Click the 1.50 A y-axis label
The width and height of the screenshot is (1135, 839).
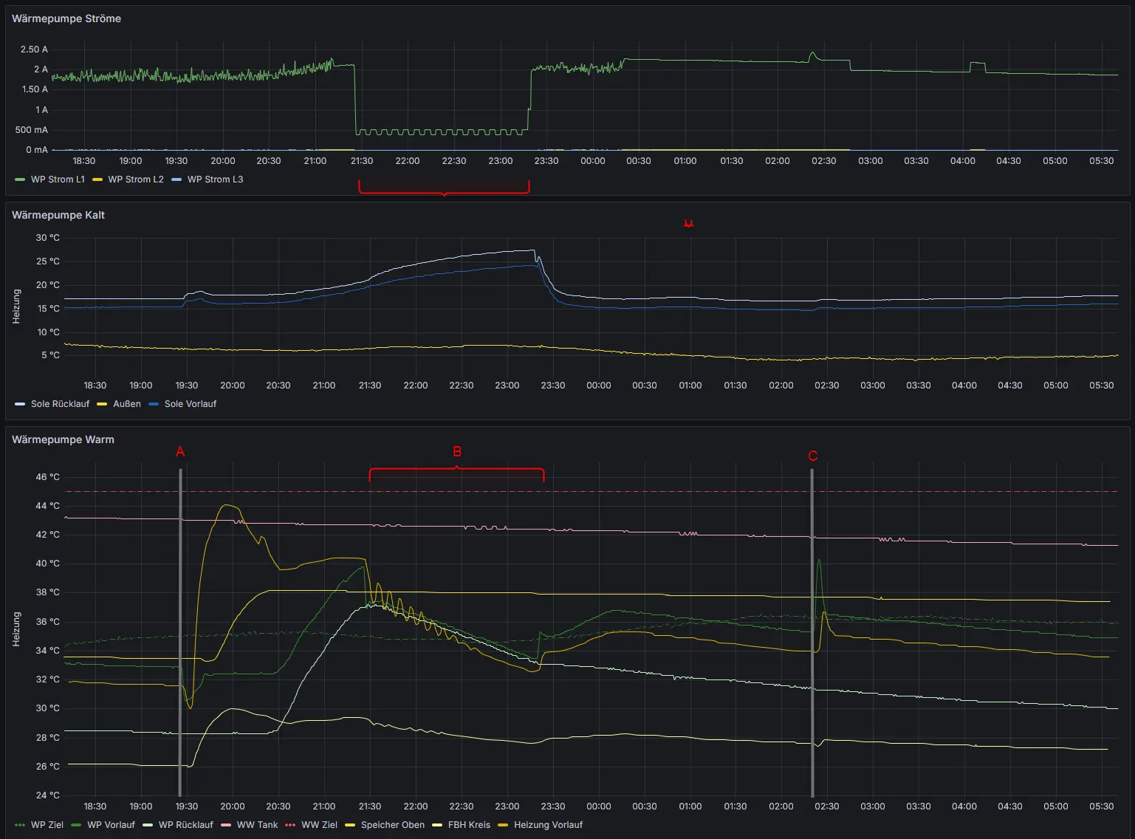(35, 89)
